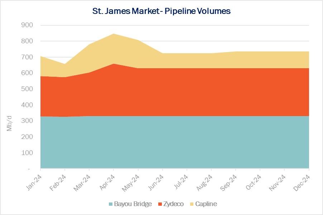Click the Zydeco legend label
This screenshot has height=215, width=323.
coord(173,204)
